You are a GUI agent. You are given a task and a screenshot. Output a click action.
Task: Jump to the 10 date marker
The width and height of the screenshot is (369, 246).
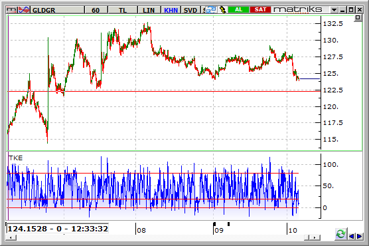[293, 230]
